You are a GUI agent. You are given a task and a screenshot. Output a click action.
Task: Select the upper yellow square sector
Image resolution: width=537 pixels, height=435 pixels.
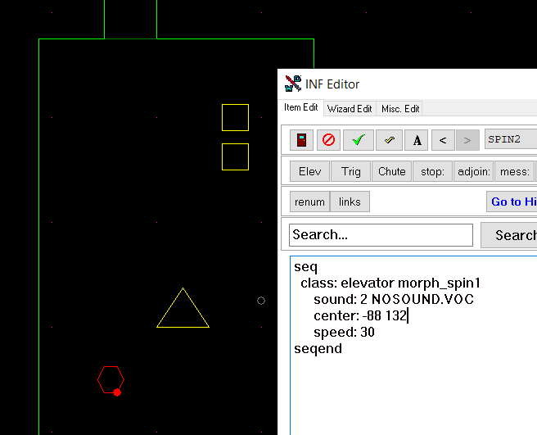(x=235, y=118)
